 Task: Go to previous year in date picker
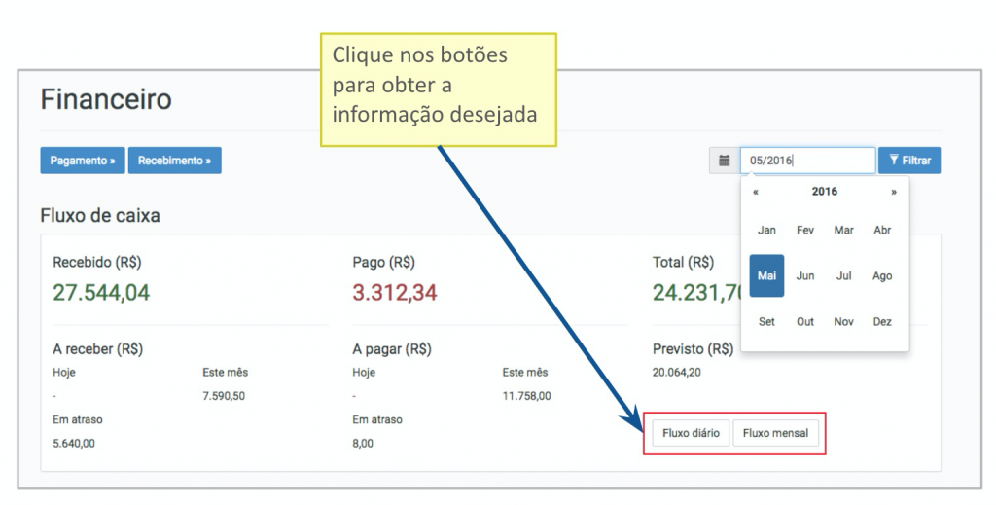755,192
